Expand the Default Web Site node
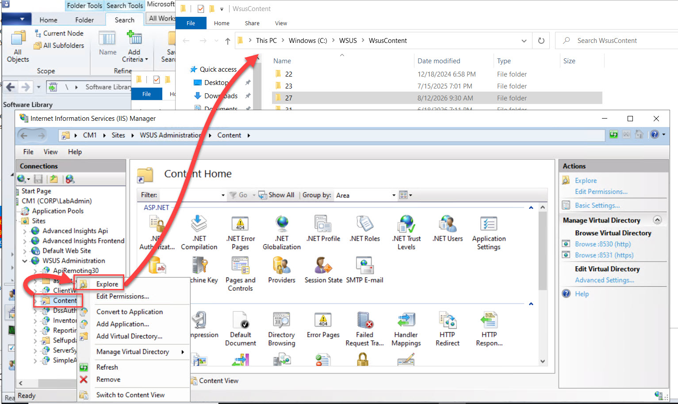This screenshot has width=678, height=404. pyautogui.click(x=25, y=251)
